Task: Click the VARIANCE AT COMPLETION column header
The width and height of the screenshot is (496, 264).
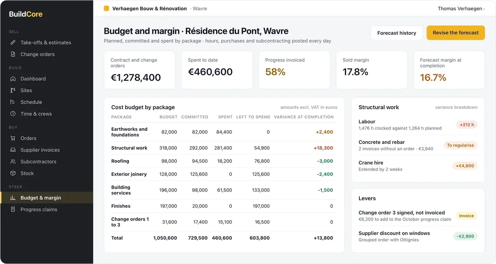Action: tap(304, 117)
